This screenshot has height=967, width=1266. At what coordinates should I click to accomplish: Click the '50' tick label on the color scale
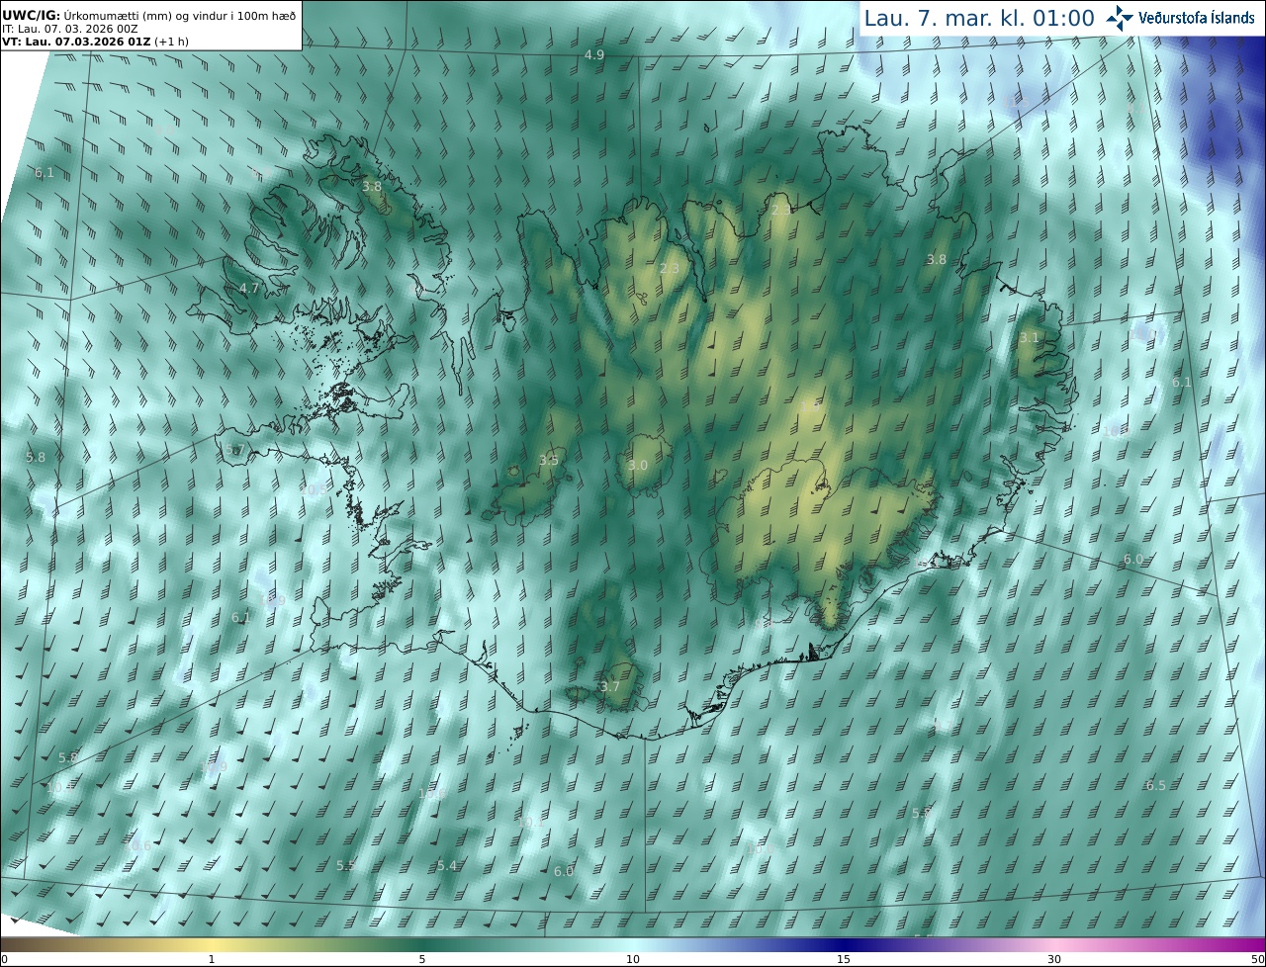[1257, 959]
